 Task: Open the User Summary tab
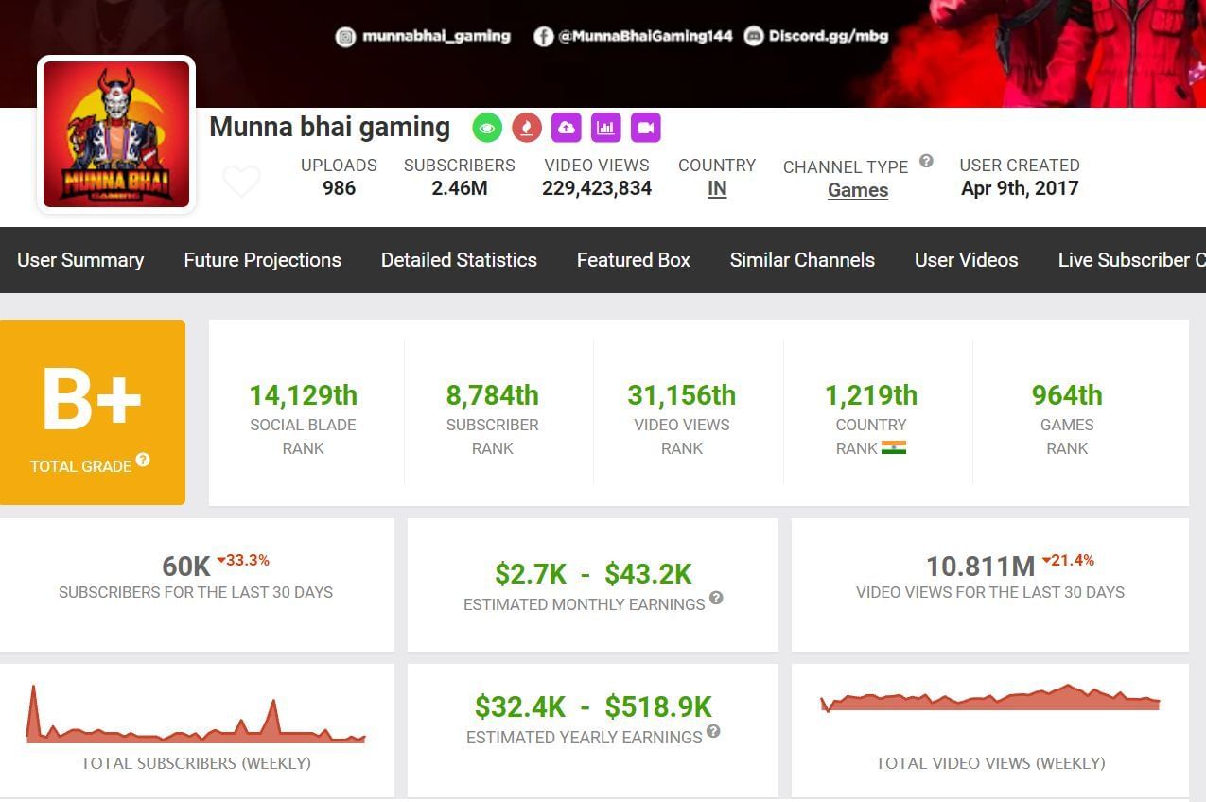[x=80, y=260]
